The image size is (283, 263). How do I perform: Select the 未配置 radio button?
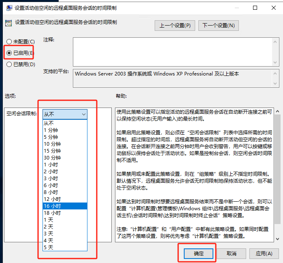coord(9,41)
